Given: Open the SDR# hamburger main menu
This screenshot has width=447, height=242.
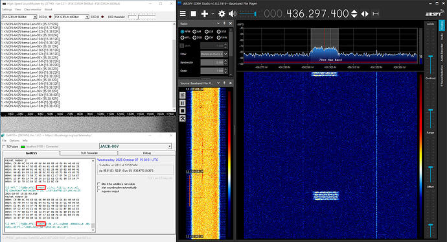Looking at the screenshot, I should (183, 14).
